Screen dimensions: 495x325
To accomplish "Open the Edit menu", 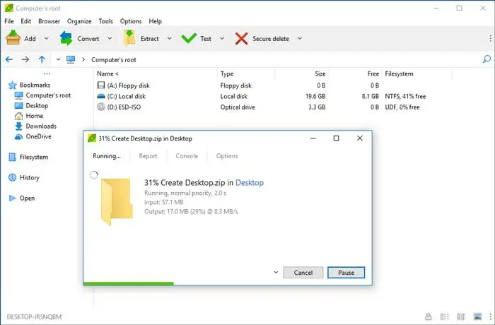I will 26,21.
